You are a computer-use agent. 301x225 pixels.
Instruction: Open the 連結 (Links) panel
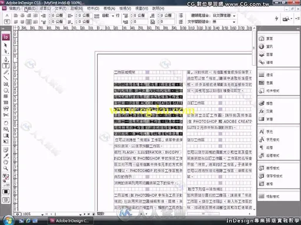point(266,62)
